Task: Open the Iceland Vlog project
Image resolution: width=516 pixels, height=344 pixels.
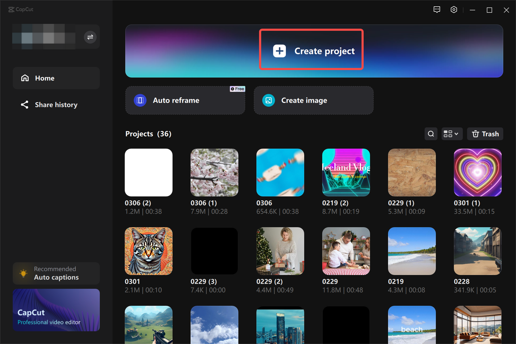Action: [346, 173]
